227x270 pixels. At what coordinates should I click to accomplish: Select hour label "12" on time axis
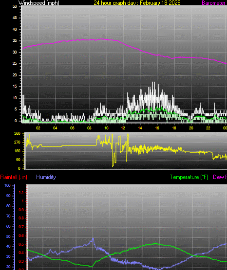123,128
